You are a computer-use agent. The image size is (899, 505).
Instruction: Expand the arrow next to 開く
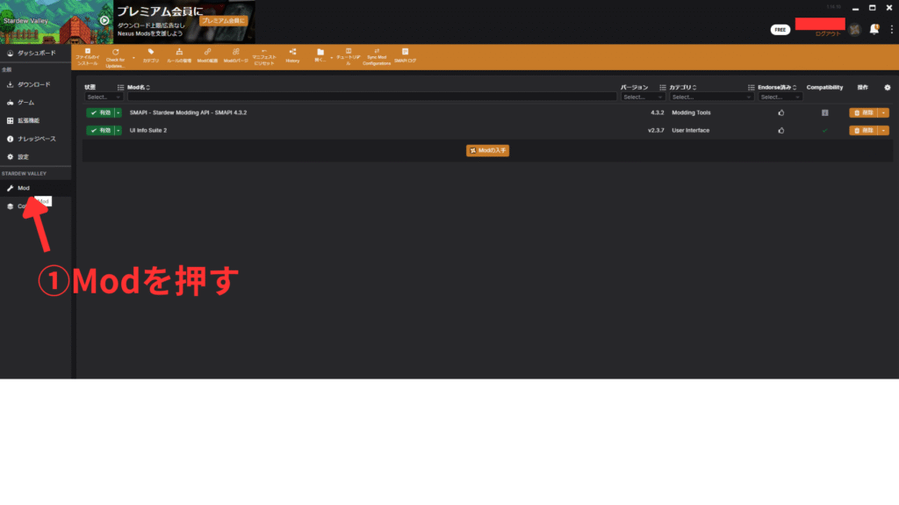coord(331,57)
